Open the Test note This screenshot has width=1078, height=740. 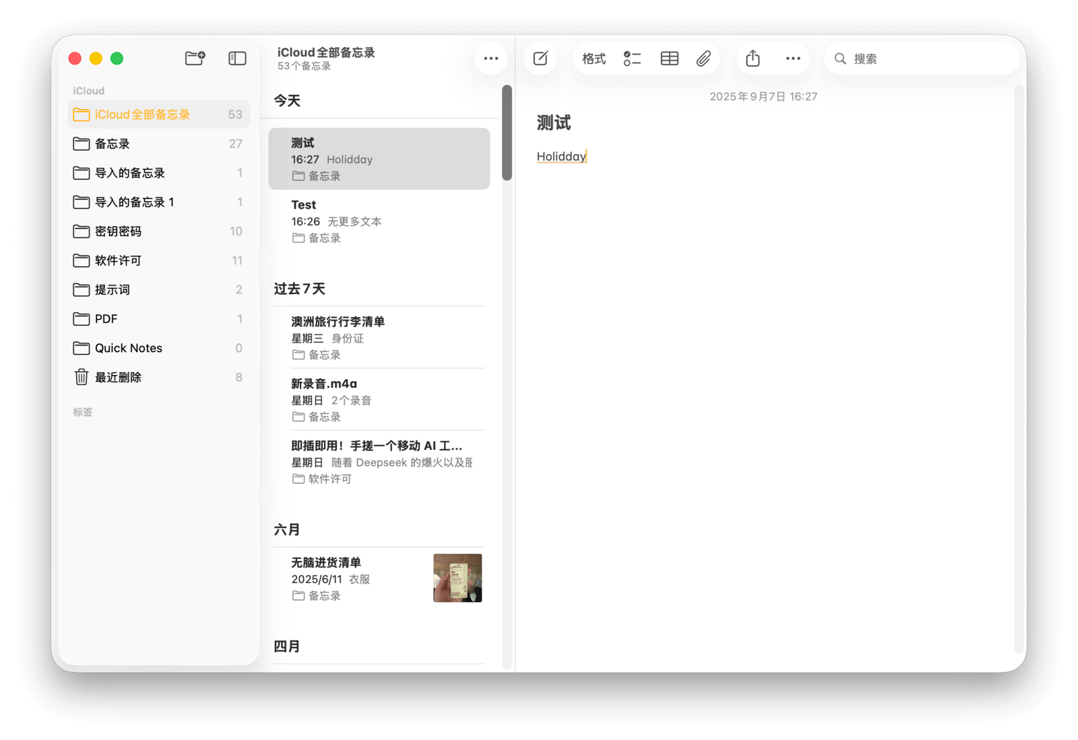click(x=379, y=221)
